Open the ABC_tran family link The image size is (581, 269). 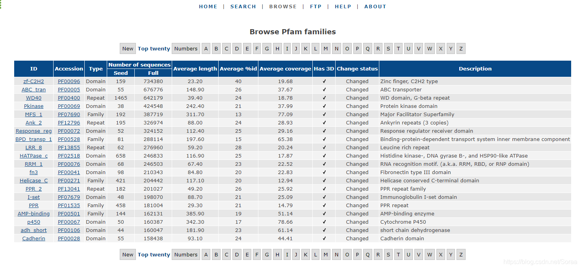click(x=34, y=89)
